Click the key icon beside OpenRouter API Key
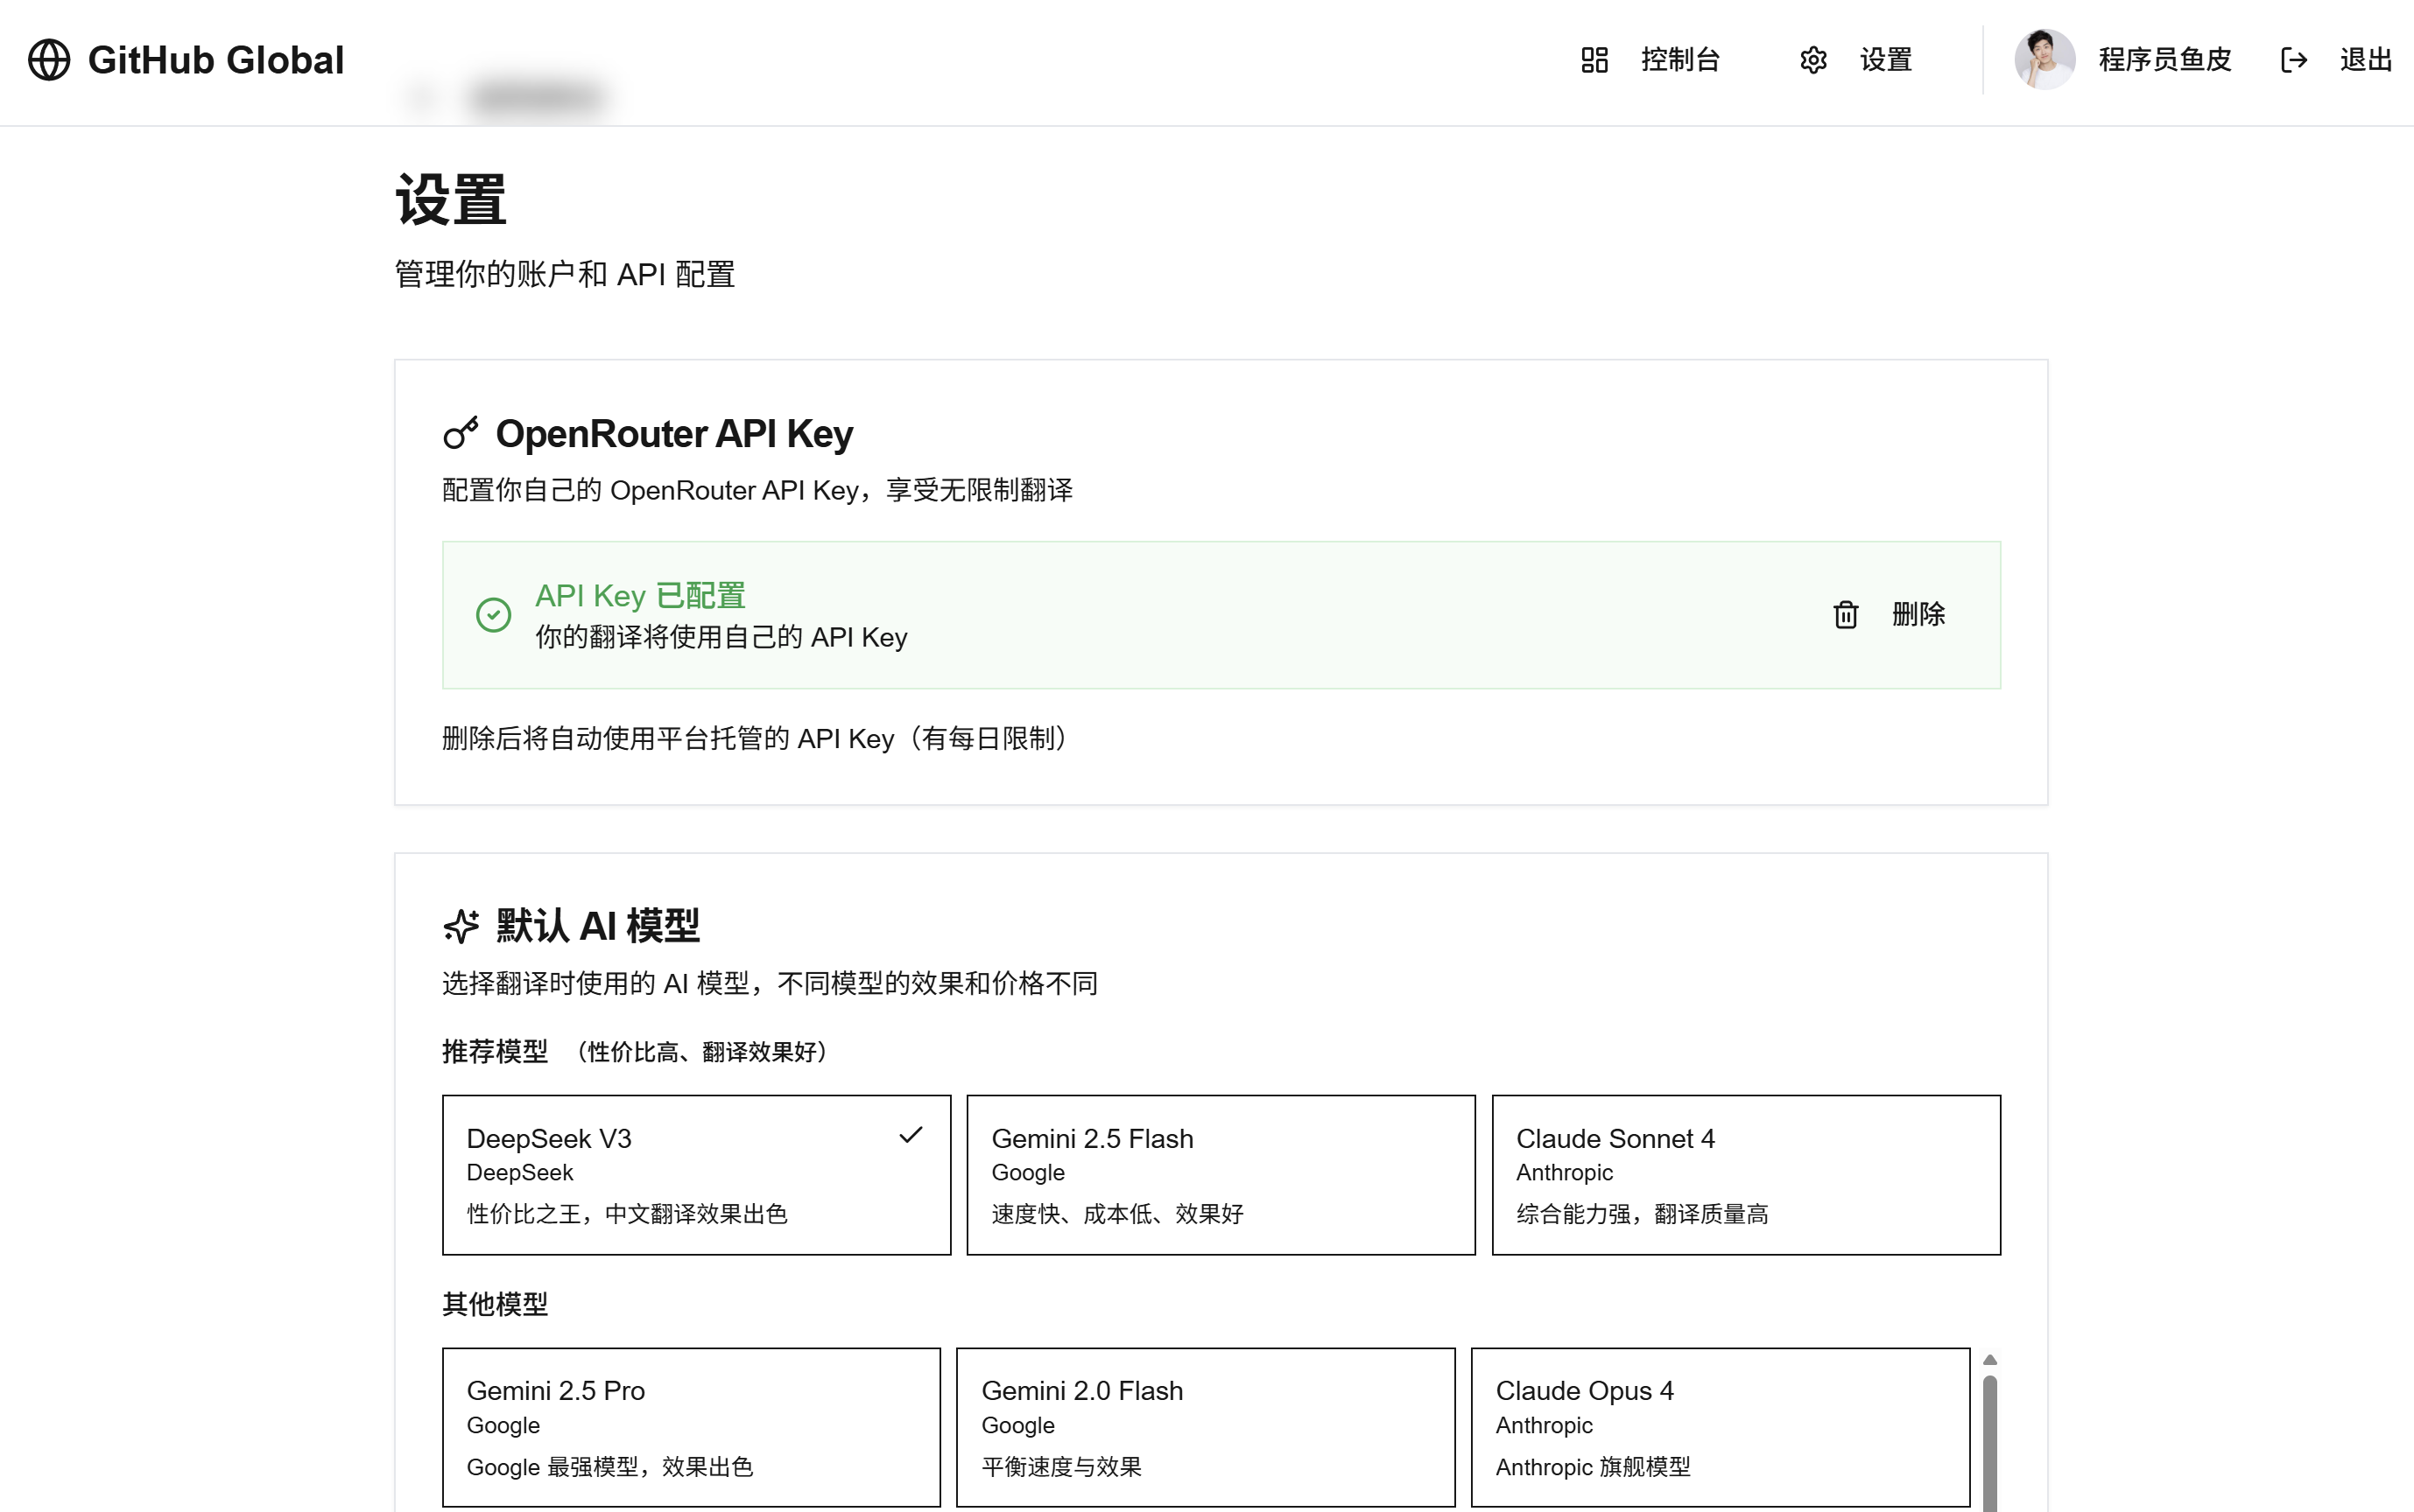This screenshot has width=2414, height=1512. click(x=461, y=433)
